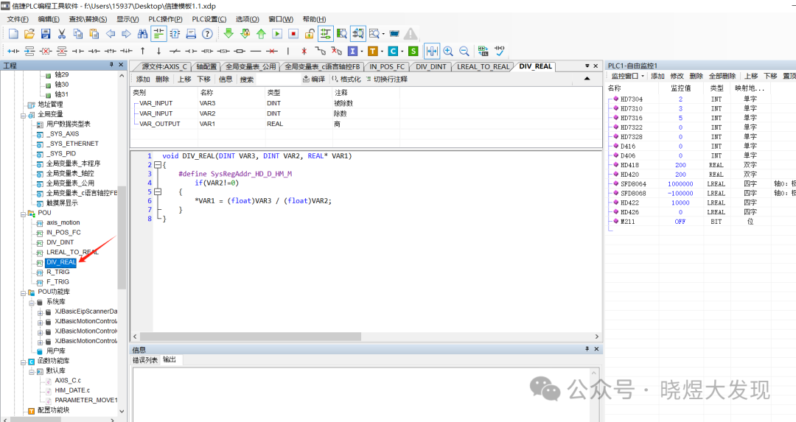This screenshot has width=796, height=422.
Task: Fold code block at line 5
Action: 158,191
